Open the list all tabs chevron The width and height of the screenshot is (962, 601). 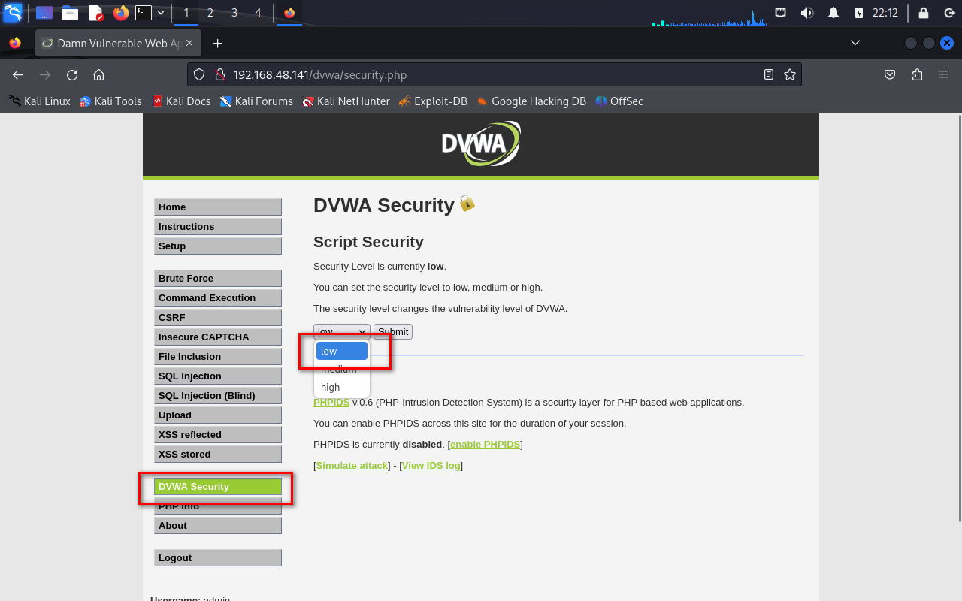pos(855,43)
